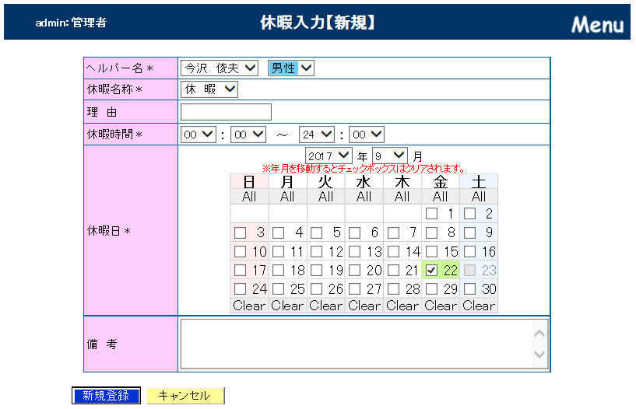The height and width of the screenshot is (409, 636).
Task: Open the start hour dropdown
Action: tap(198, 135)
